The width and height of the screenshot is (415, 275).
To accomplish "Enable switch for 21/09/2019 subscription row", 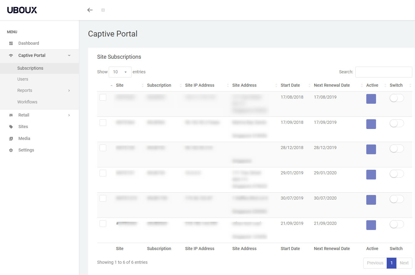I will coord(396,224).
